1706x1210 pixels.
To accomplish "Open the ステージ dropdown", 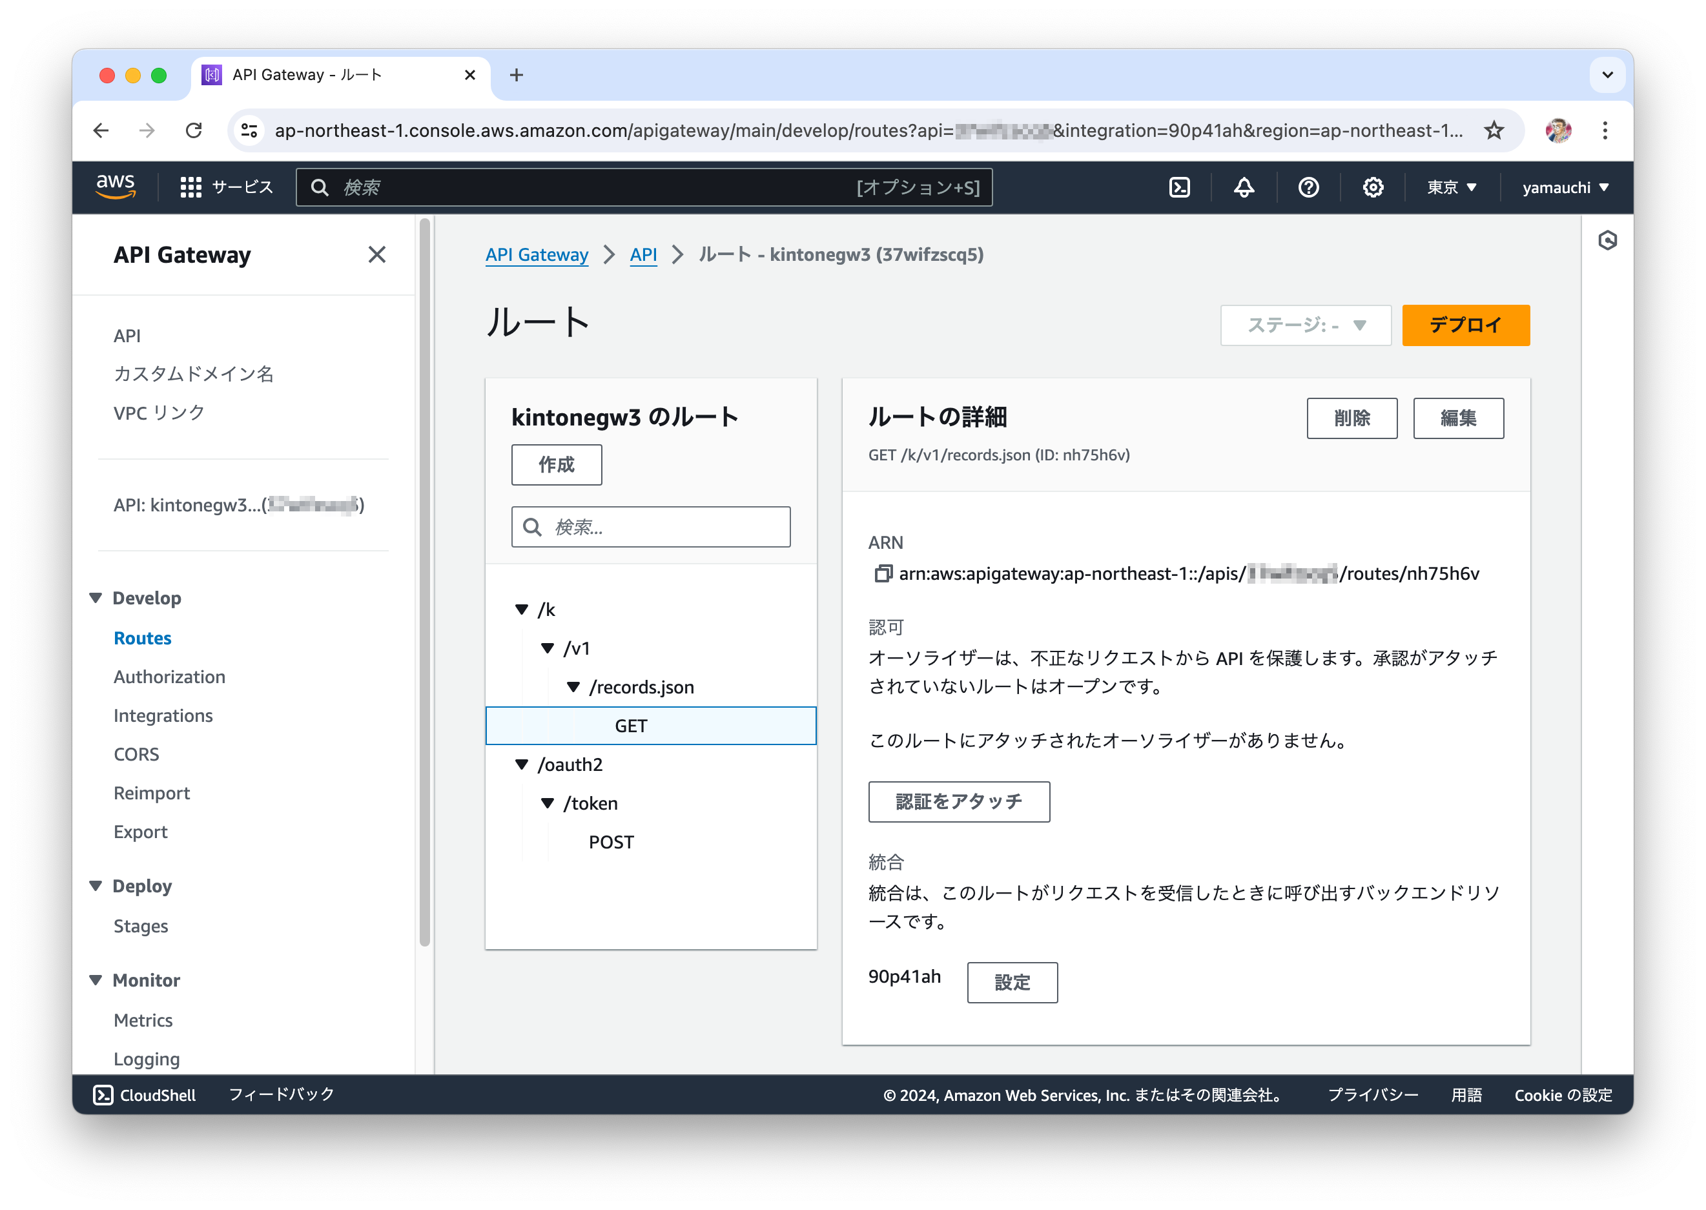I will pyautogui.click(x=1305, y=325).
